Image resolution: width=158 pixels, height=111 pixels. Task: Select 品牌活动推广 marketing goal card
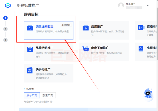pyautogui.click(x=49, y=52)
